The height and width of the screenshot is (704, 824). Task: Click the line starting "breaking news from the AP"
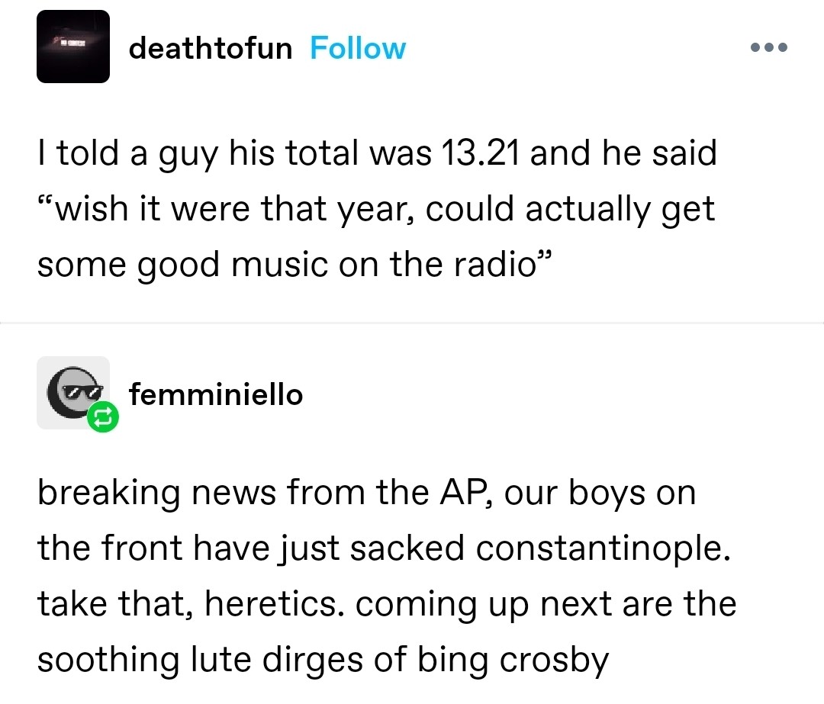pos(366,493)
